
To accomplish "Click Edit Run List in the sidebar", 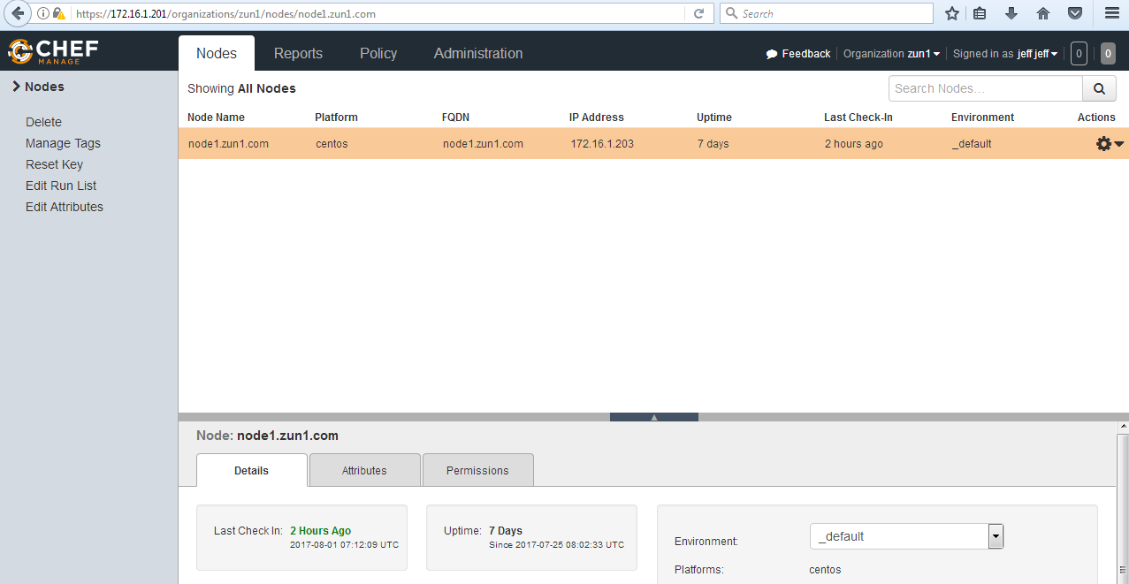I will [x=61, y=186].
